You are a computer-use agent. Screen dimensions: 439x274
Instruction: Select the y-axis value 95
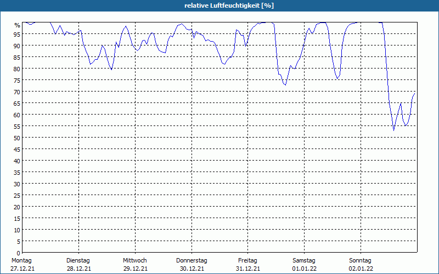coord(17,34)
